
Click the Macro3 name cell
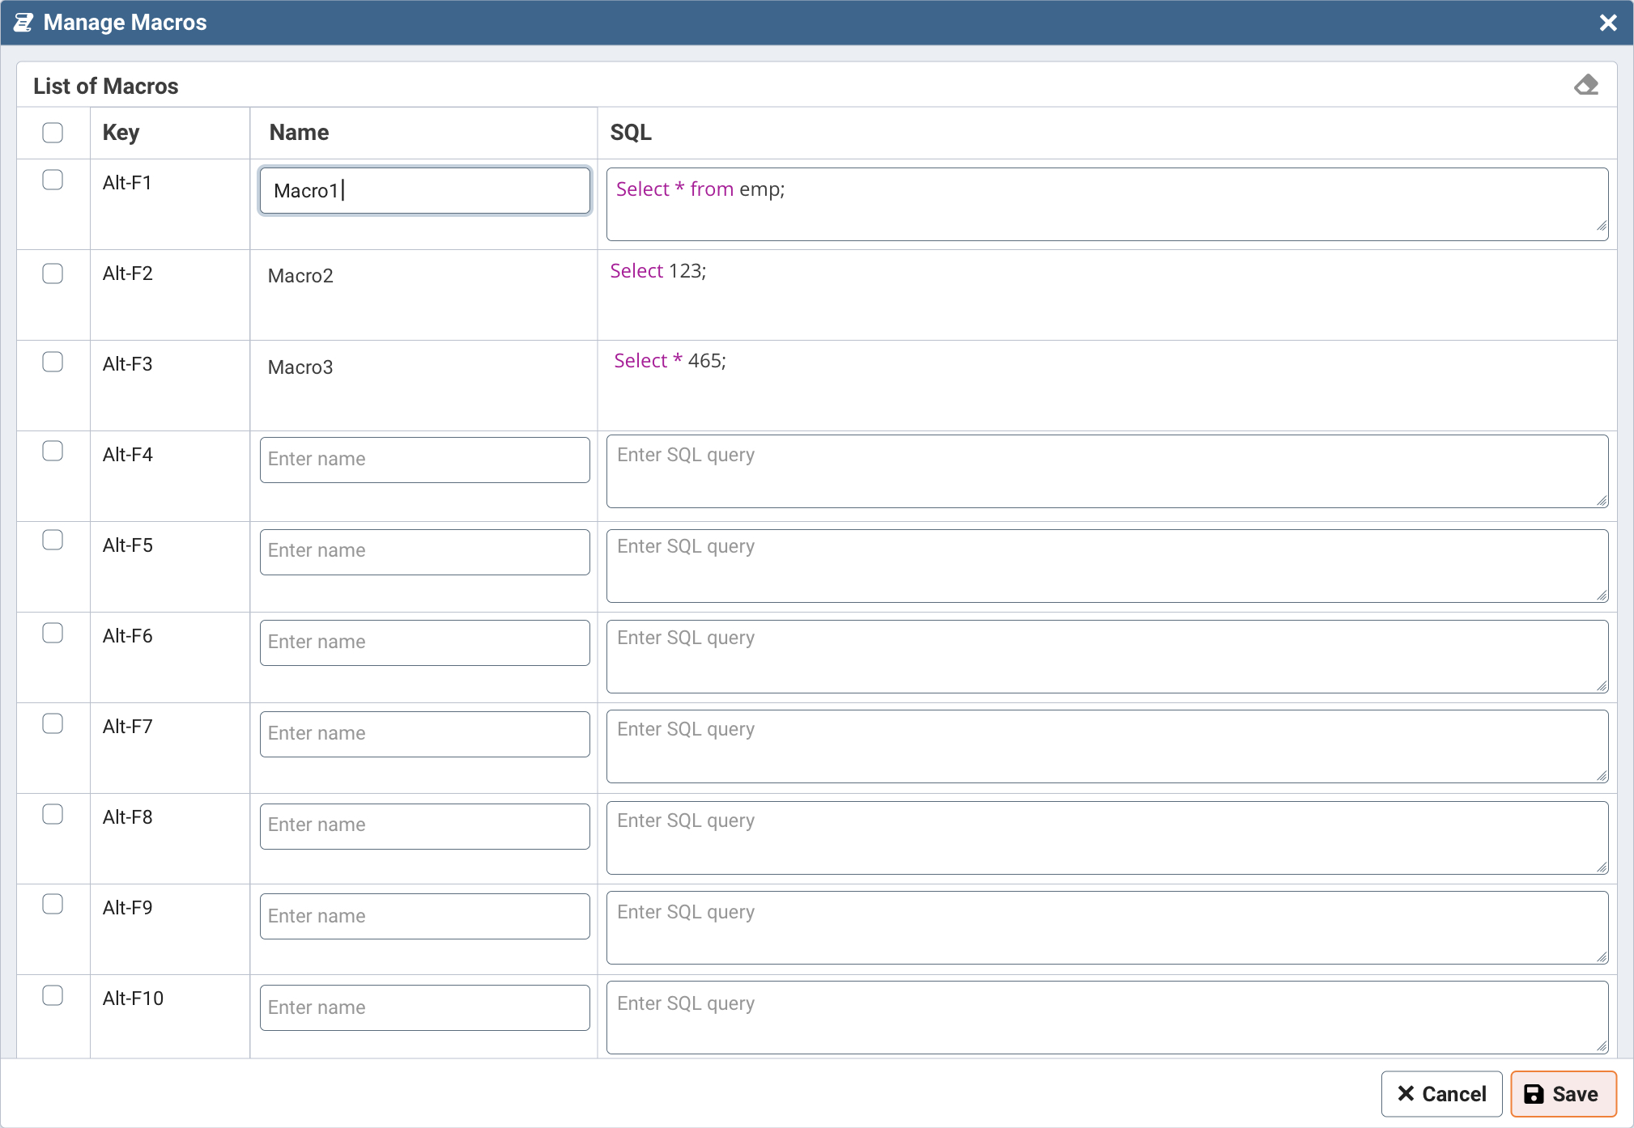pos(300,367)
